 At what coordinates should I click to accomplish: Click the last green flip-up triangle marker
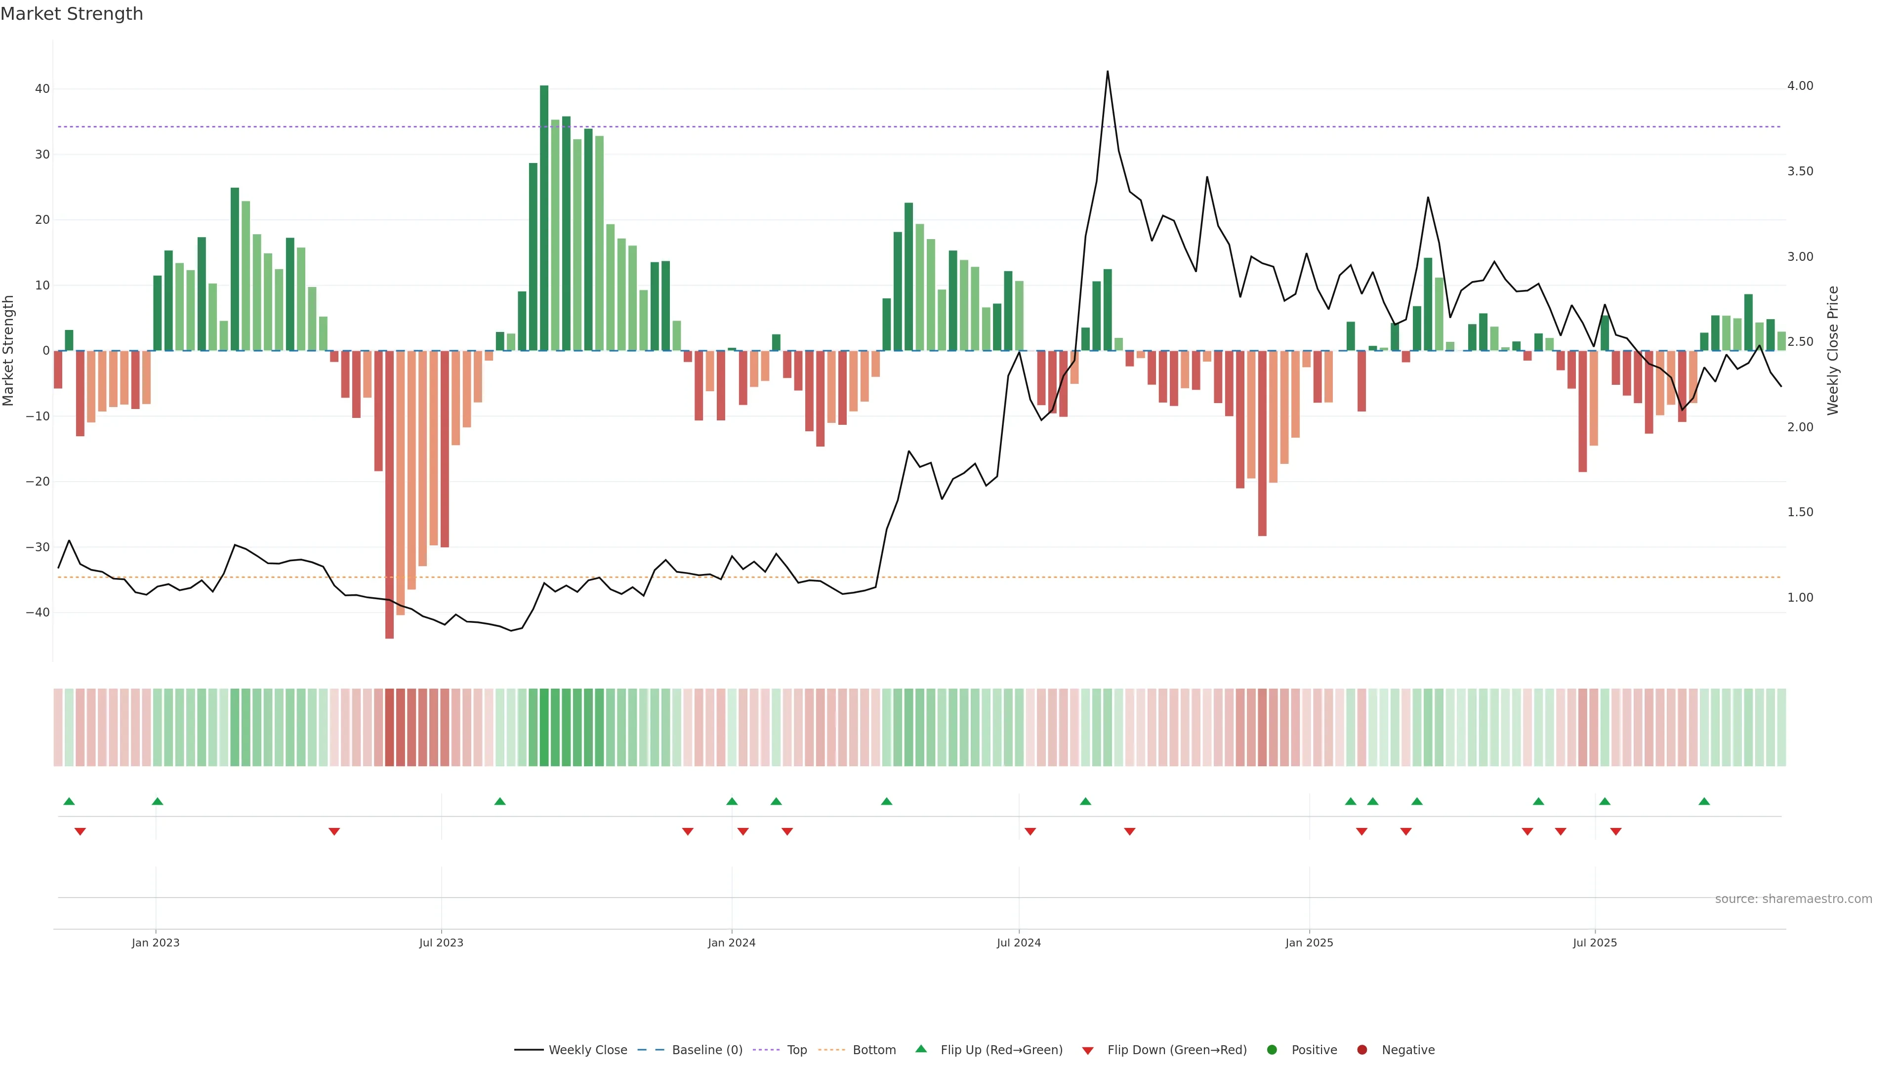point(1704,801)
